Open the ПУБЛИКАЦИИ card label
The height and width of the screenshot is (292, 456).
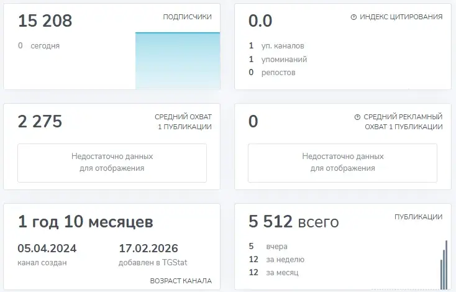[x=419, y=217]
